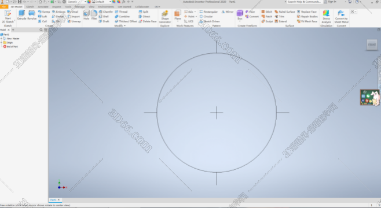381x208 pixels.
Task: Select the Replace Face tool
Action: pyautogui.click(x=307, y=12)
